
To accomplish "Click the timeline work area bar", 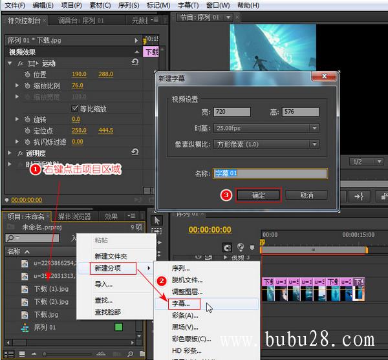I will 314,250.
